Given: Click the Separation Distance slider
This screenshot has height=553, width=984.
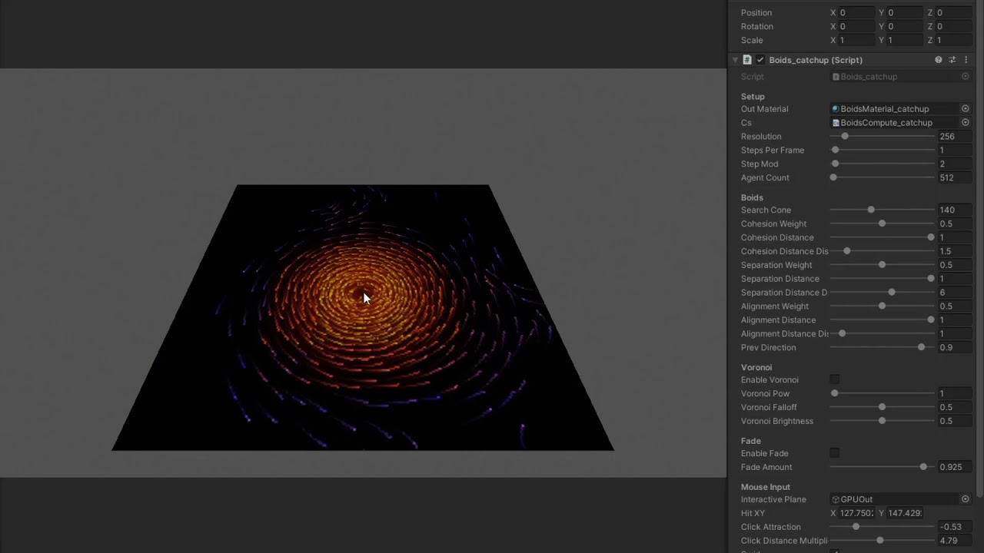Looking at the screenshot, I should 883,280.
